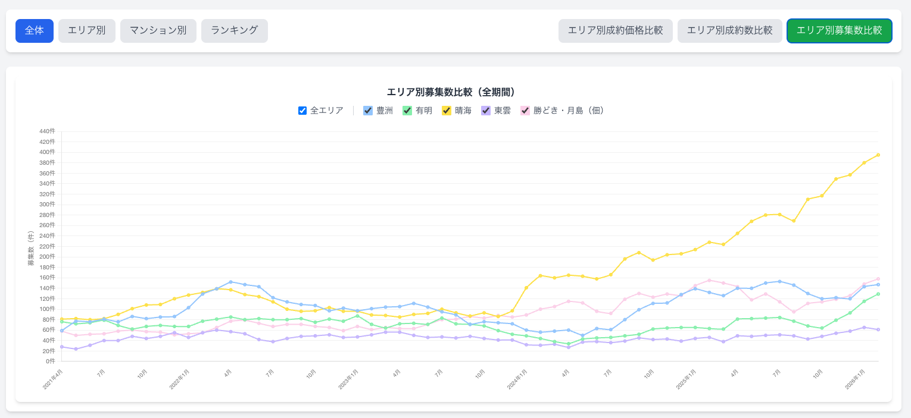The height and width of the screenshot is (418, 911).
Task: Disable the 晴海 yellow series checkbox
Action: click(x=447, y=111)
